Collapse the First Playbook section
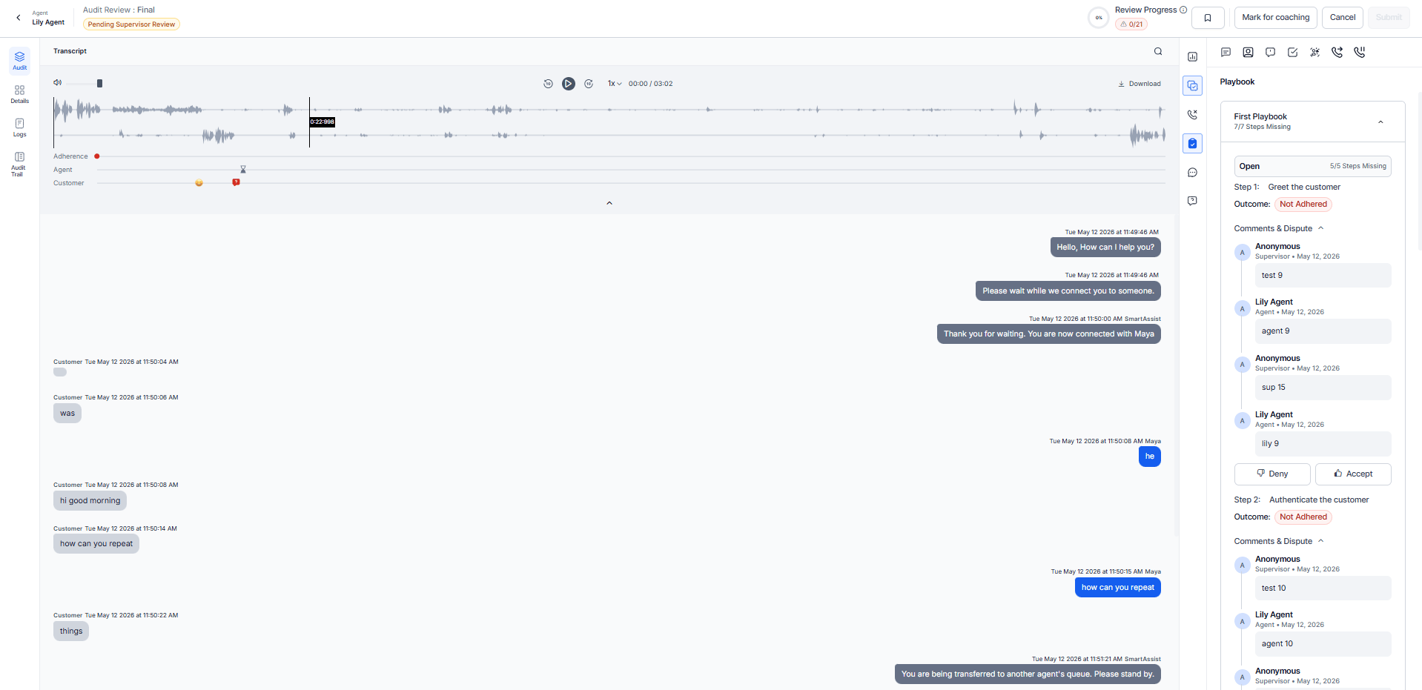The image size is (1422, 690). coord(1380,122)
